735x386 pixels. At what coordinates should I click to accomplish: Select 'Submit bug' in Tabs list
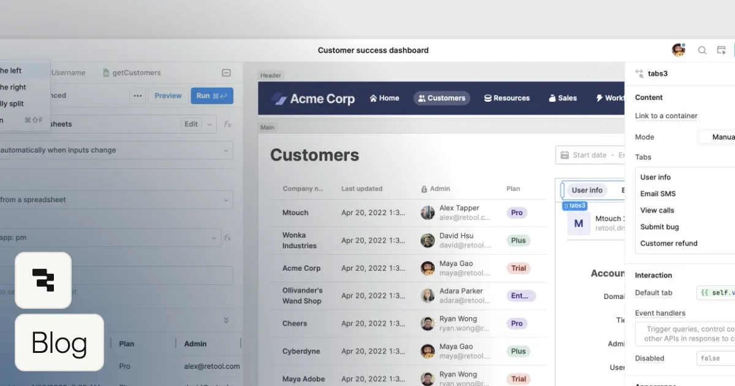(x=659, y=227)
